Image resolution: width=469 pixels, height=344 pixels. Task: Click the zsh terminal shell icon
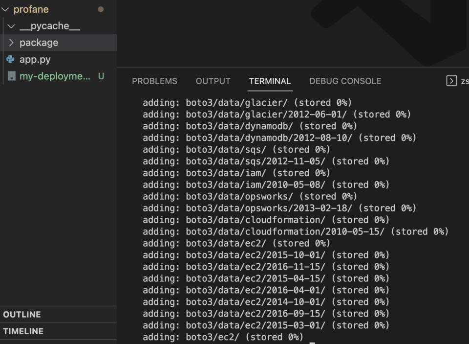point(451,81)
